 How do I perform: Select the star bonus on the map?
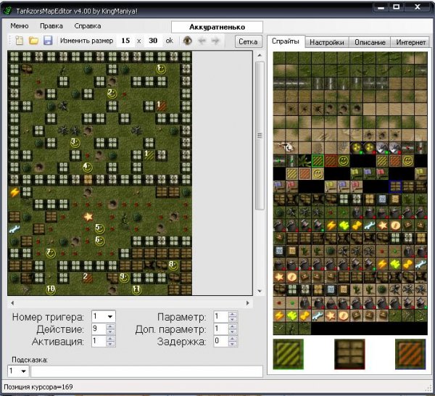88,216
